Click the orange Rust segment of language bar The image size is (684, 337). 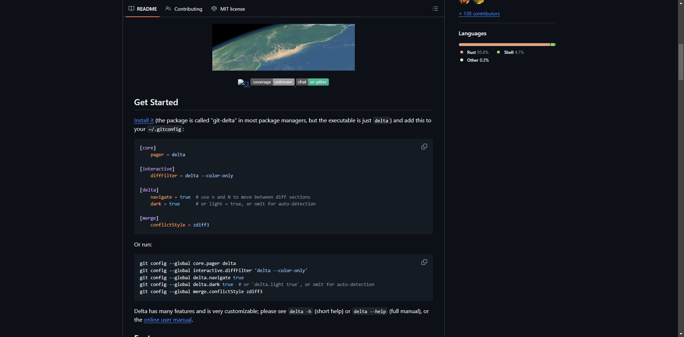504,45
